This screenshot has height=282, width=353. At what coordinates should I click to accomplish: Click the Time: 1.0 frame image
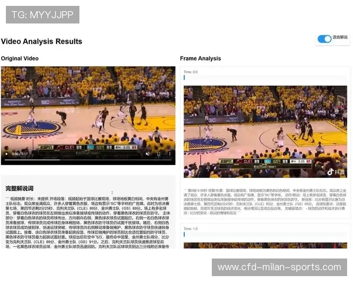tap(265, 246)
